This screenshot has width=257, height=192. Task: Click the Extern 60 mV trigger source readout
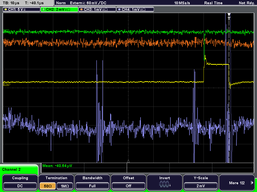88,3
